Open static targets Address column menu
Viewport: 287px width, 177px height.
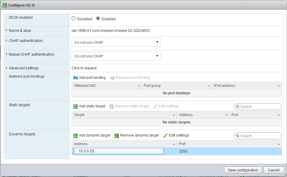[x=226, y=115]
